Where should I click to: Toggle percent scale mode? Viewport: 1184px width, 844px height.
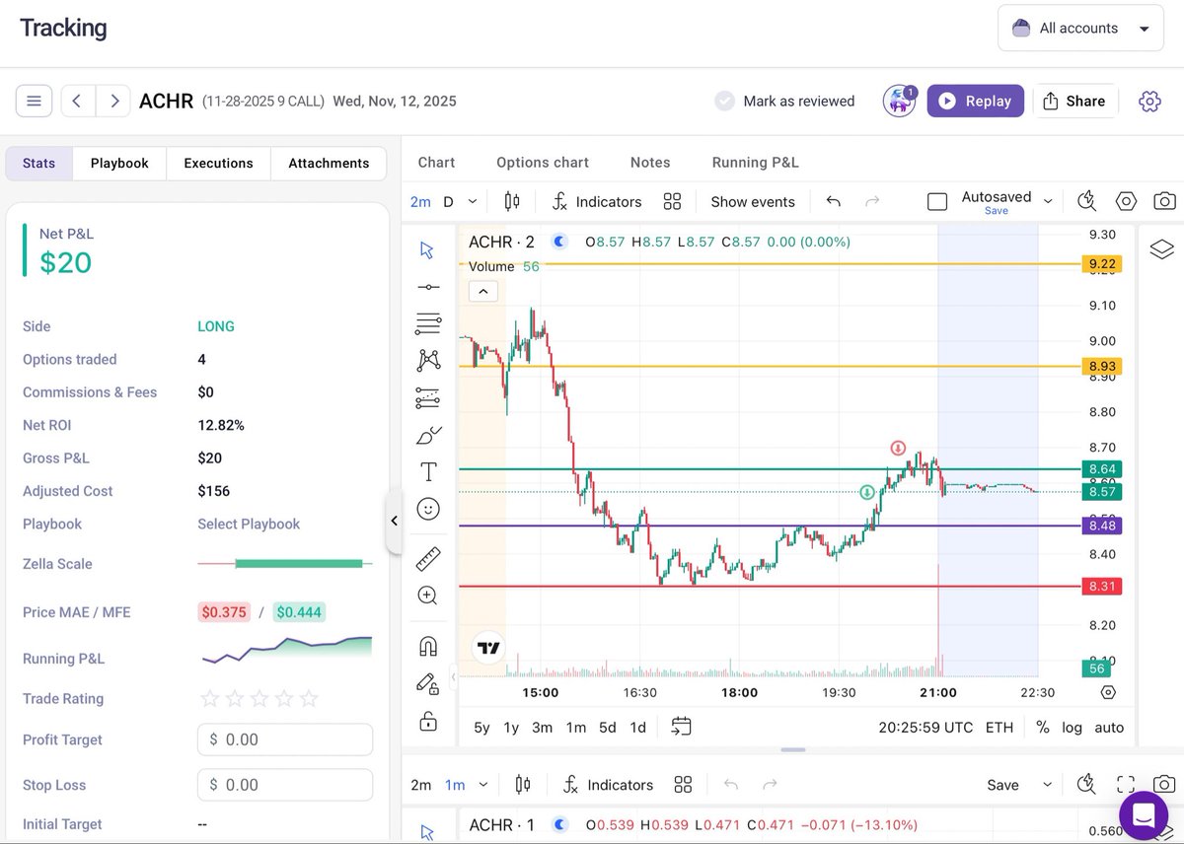[1043, 727]
